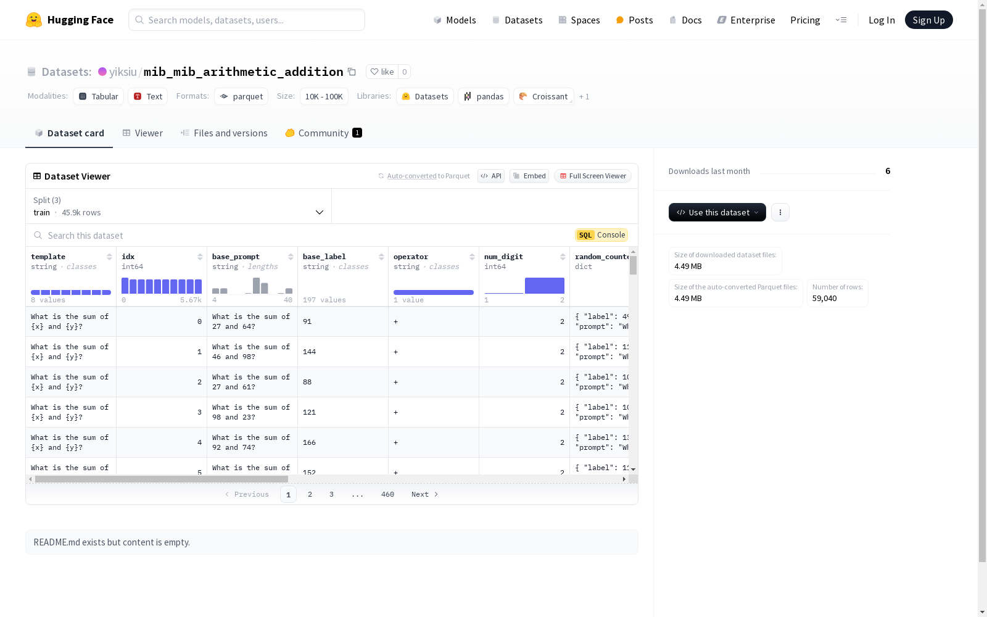Jump to page 460 in the pagination
Image resolution: width=987 pixels, height=617 pixels.
387,494
